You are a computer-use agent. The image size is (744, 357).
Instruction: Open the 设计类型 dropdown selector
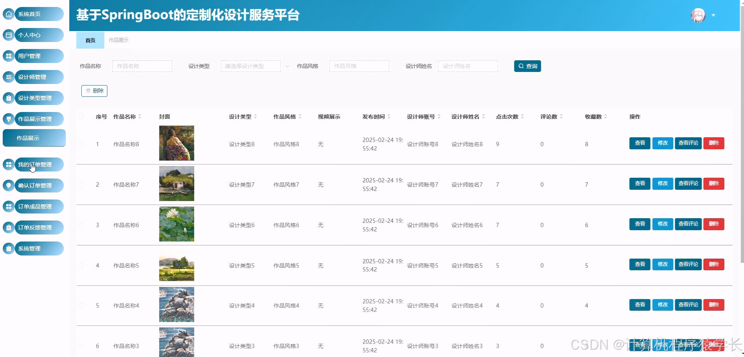(x=250, y=66)
